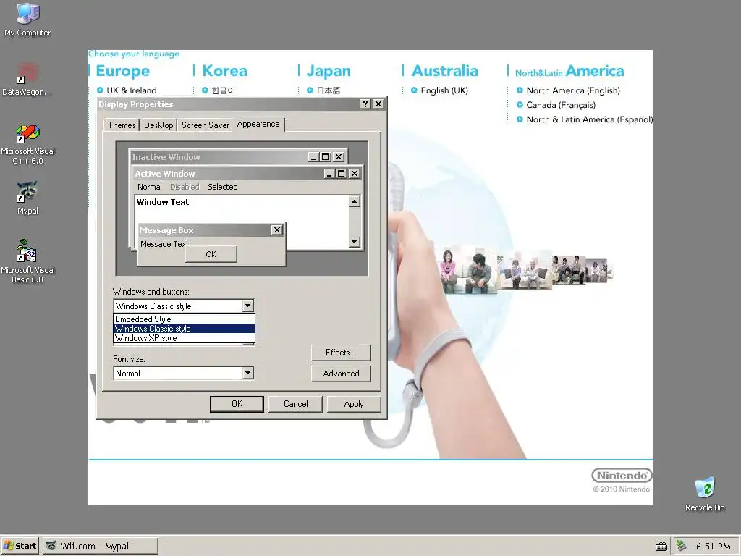Click the Europe region heading

[x=122, y=71]
